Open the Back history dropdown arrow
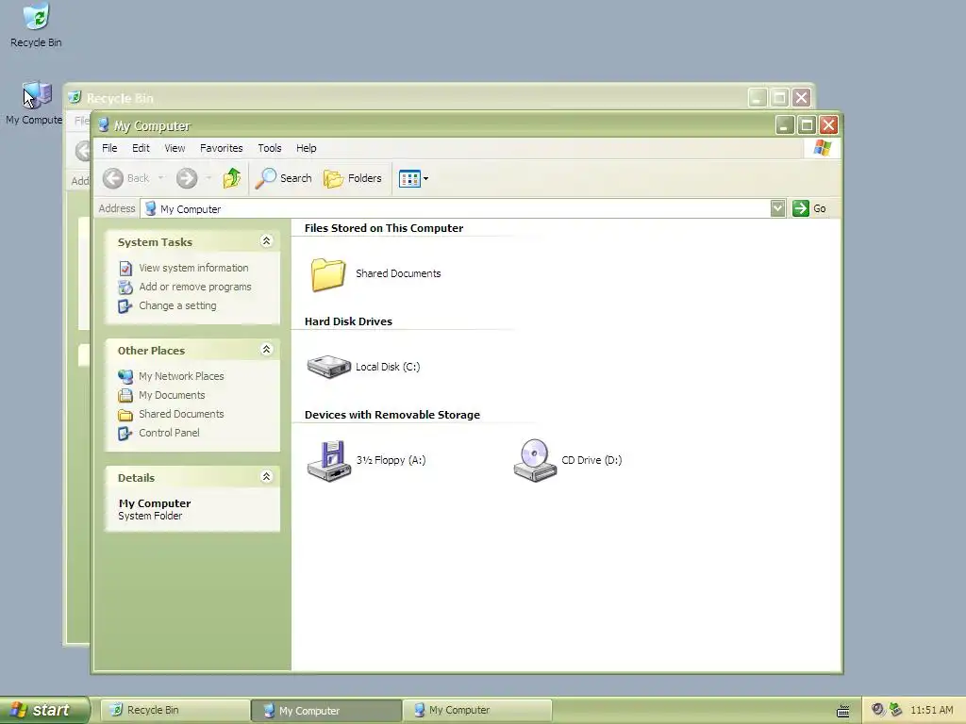The width and height of the screenshot is (966, 724). click(x=160, y=178)
